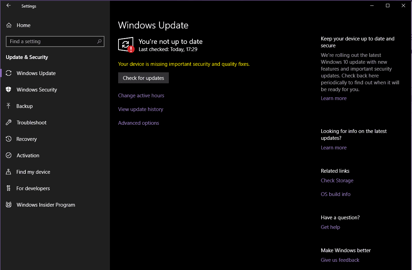
Task: Click the Backup upload arrow icon
Action: tap(9, 106)
